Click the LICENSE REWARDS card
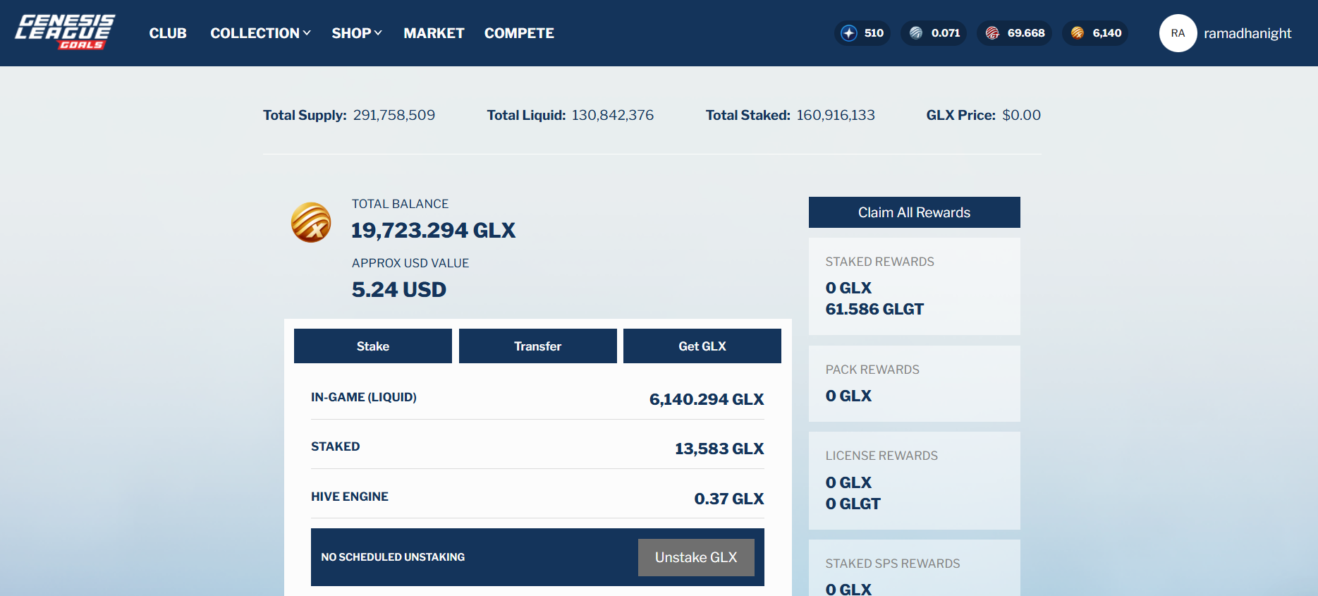The width and height of the screenshot is (1318, 596). coord(914,480)
